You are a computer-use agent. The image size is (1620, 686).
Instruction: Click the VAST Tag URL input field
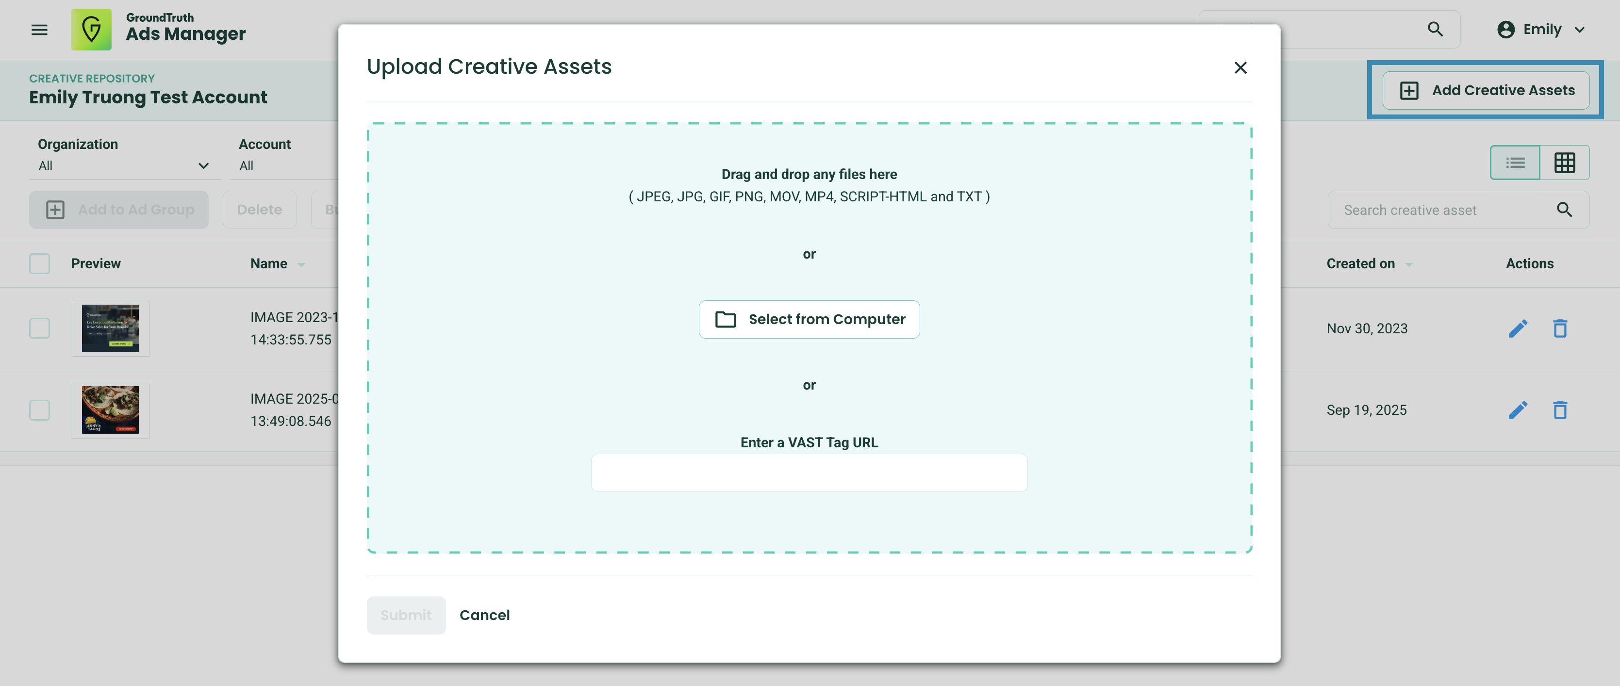click(x=809, y=472)
